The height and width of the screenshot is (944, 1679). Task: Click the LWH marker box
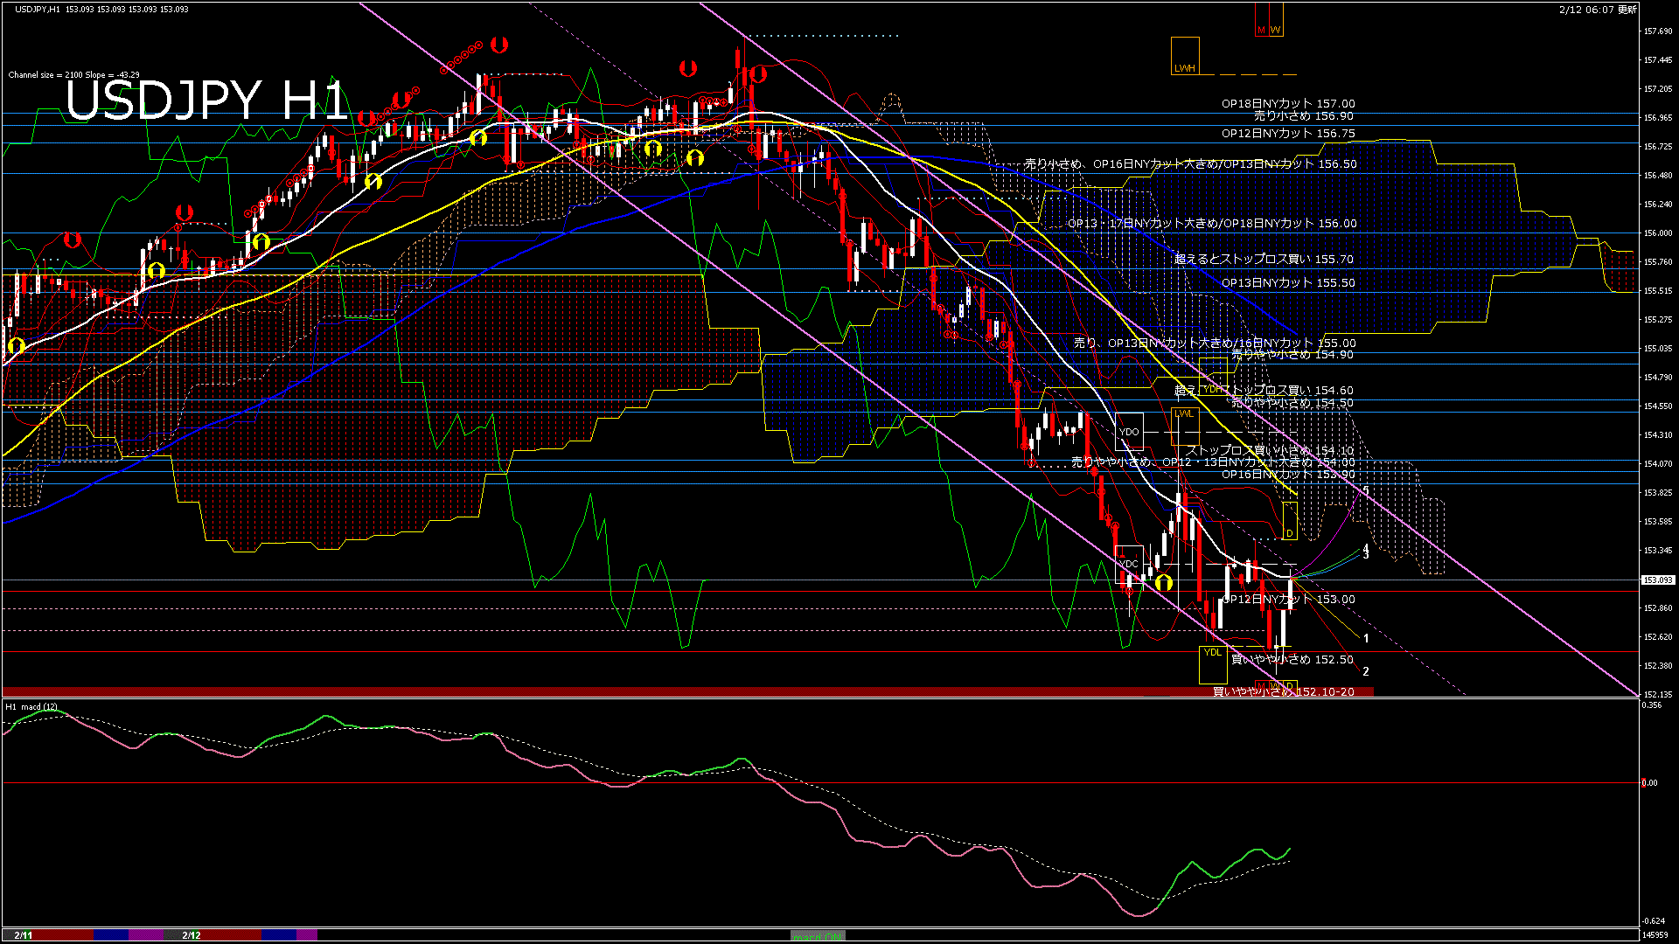1185,56
